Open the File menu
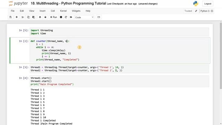The image size is (222, 125). click(12, 11)
